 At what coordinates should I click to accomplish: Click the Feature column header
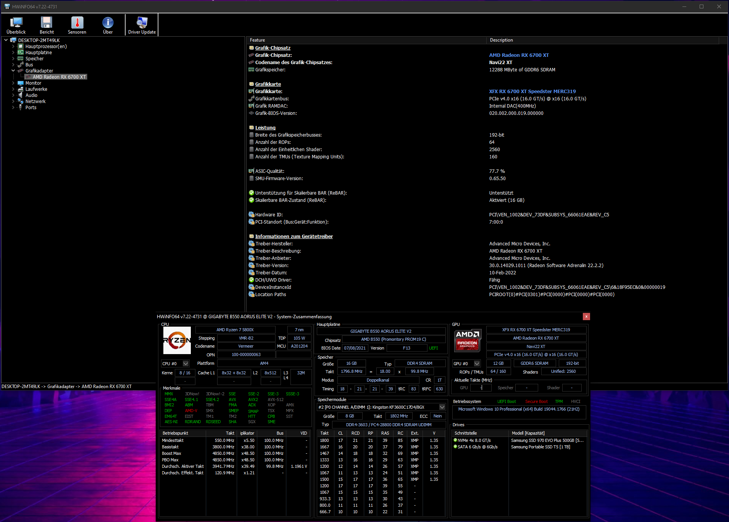366,40
